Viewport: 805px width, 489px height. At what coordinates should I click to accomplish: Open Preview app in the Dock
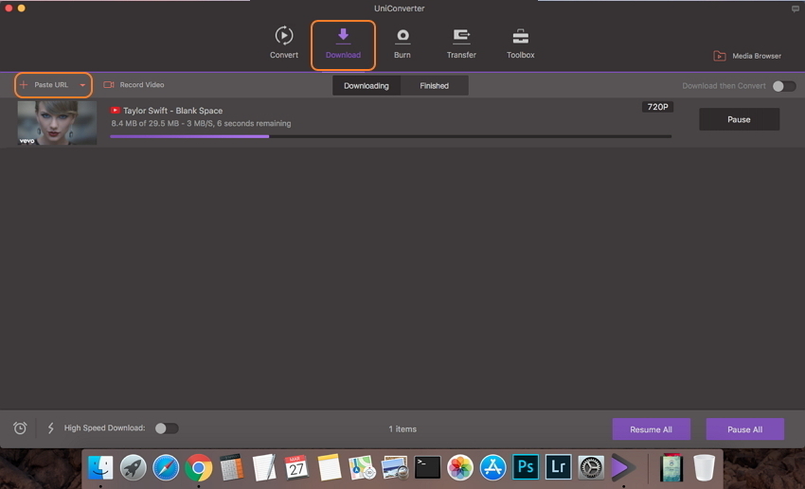(395, 467)
